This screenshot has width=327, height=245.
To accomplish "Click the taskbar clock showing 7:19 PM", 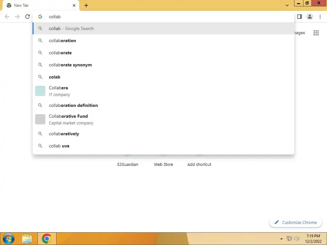I will click(313, 239).
